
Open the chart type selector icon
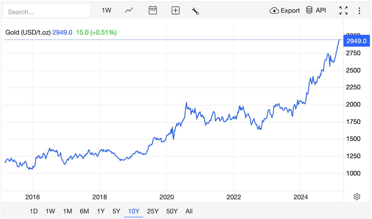pyautogui.click(x=128, y=10)
